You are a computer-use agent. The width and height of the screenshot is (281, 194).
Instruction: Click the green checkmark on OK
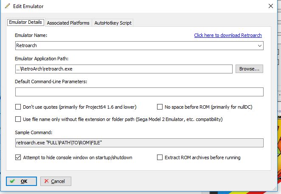click(x=12, y=181)
